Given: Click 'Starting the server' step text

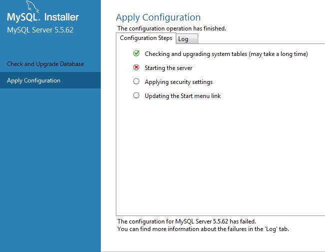Looking at the screenshot, I should (168, 68).
